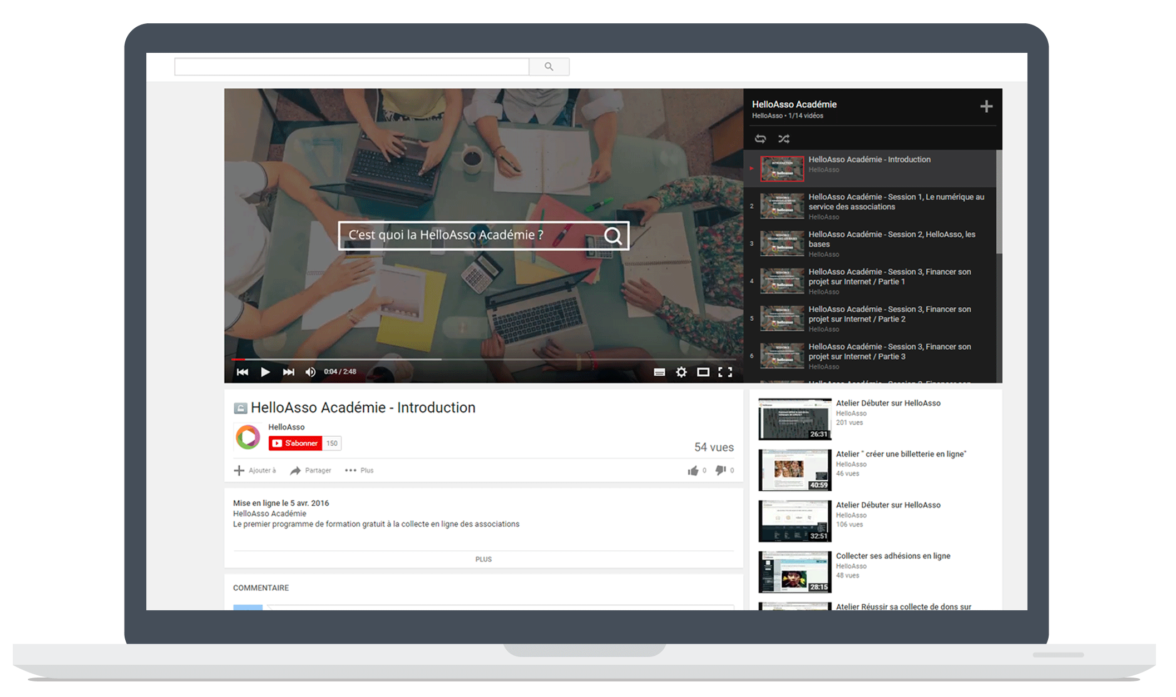Open Atelier Débuter sur HelloAsso, 32:51
This screenshot has height=697, width=1176.
pyautogui.click(x=794, y=521)
